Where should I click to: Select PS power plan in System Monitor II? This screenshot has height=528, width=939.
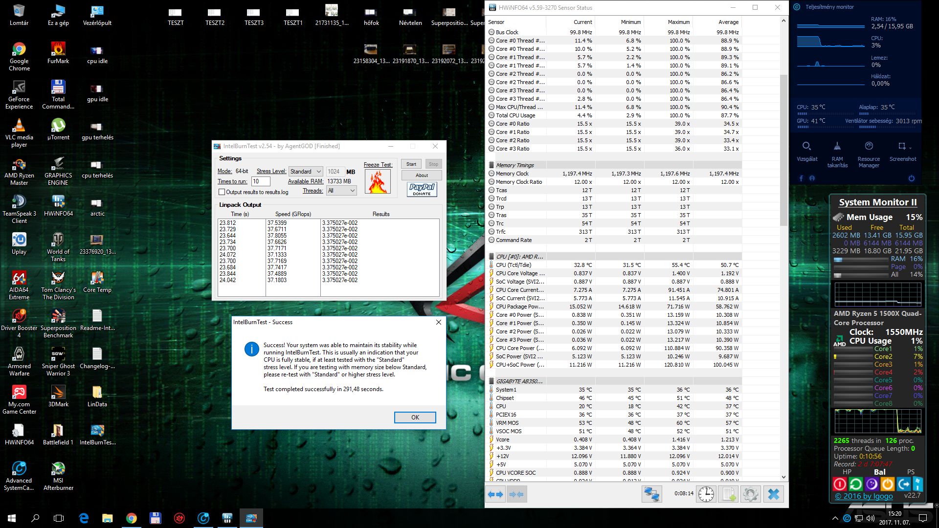point(911,472)
